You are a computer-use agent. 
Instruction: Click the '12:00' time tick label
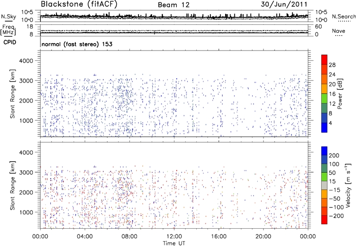coord(174,237)
